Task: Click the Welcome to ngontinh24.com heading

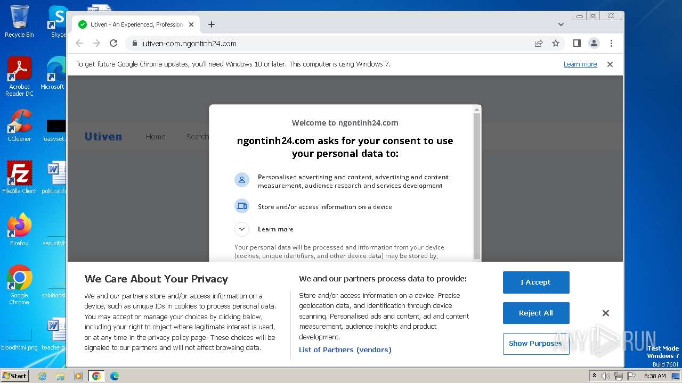Action: point(345,123)
